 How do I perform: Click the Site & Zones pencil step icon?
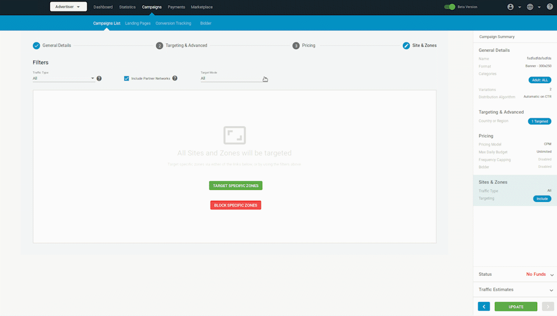406,46
